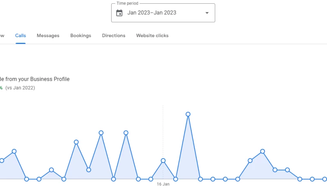327x196 pixels.
Task: Select the zero point right after highest peak
Action: click(200, 179)
